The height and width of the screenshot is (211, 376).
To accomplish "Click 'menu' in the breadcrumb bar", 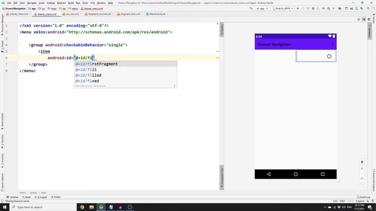I will pos(22,193).
